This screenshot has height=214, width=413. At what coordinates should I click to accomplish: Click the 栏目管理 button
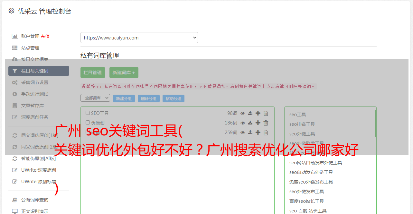tap(93, 73)
